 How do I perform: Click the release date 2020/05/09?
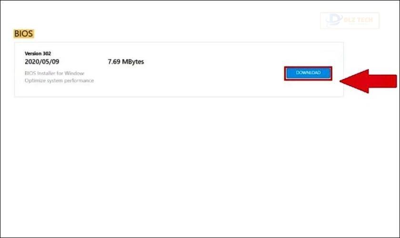[42, 62]
